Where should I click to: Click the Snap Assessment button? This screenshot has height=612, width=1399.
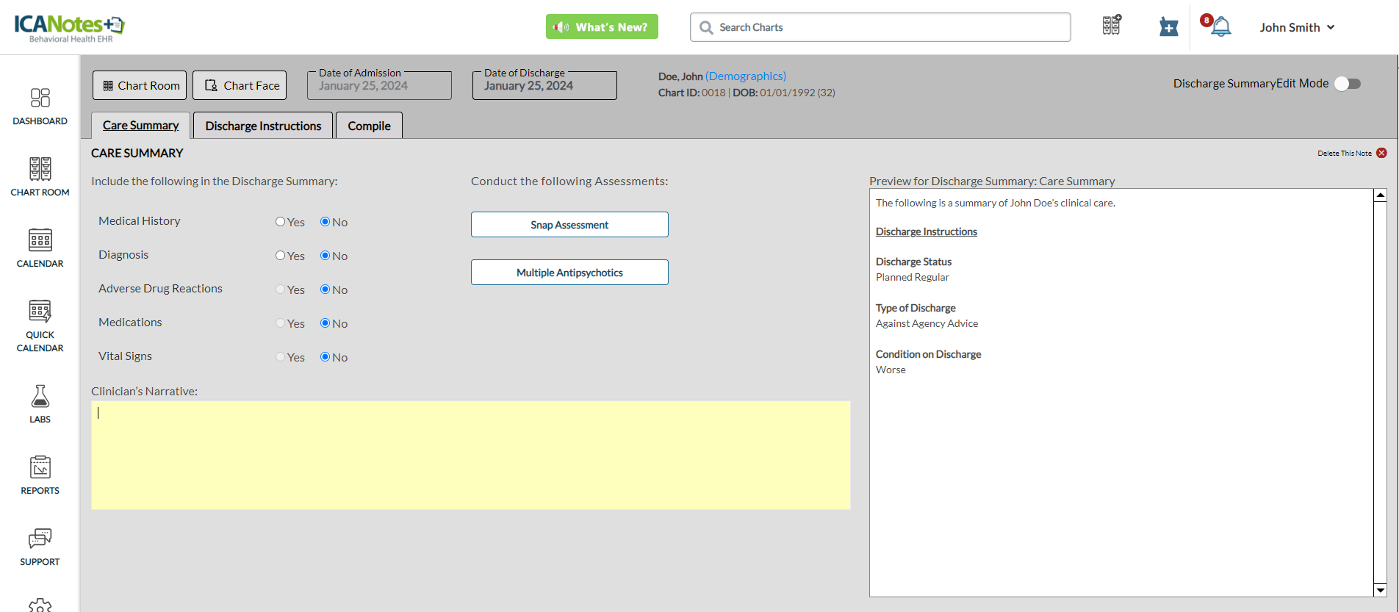tap(569, 225)
